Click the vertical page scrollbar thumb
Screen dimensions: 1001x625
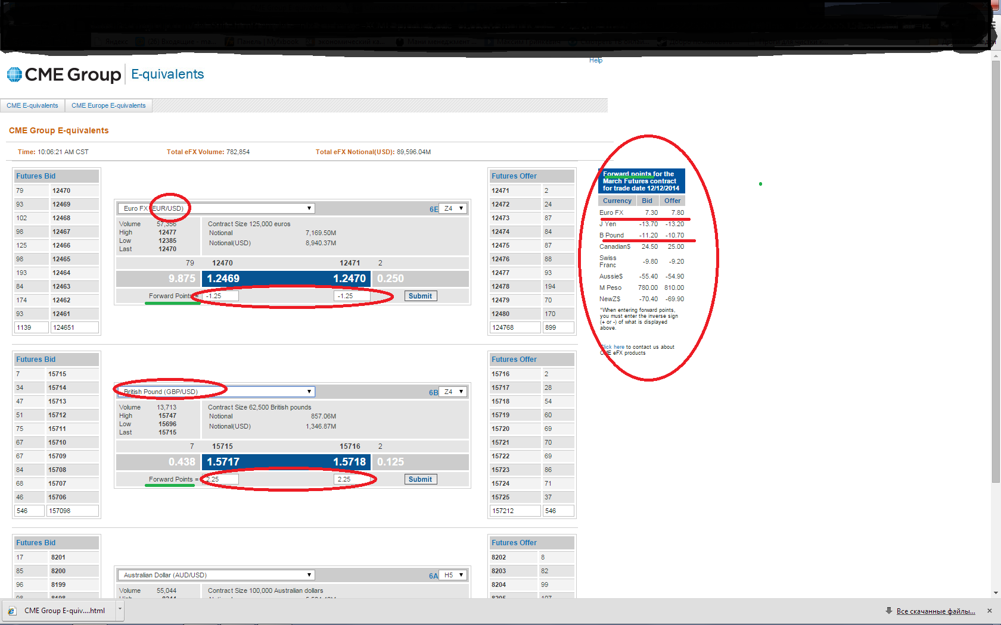pos(996,272)
